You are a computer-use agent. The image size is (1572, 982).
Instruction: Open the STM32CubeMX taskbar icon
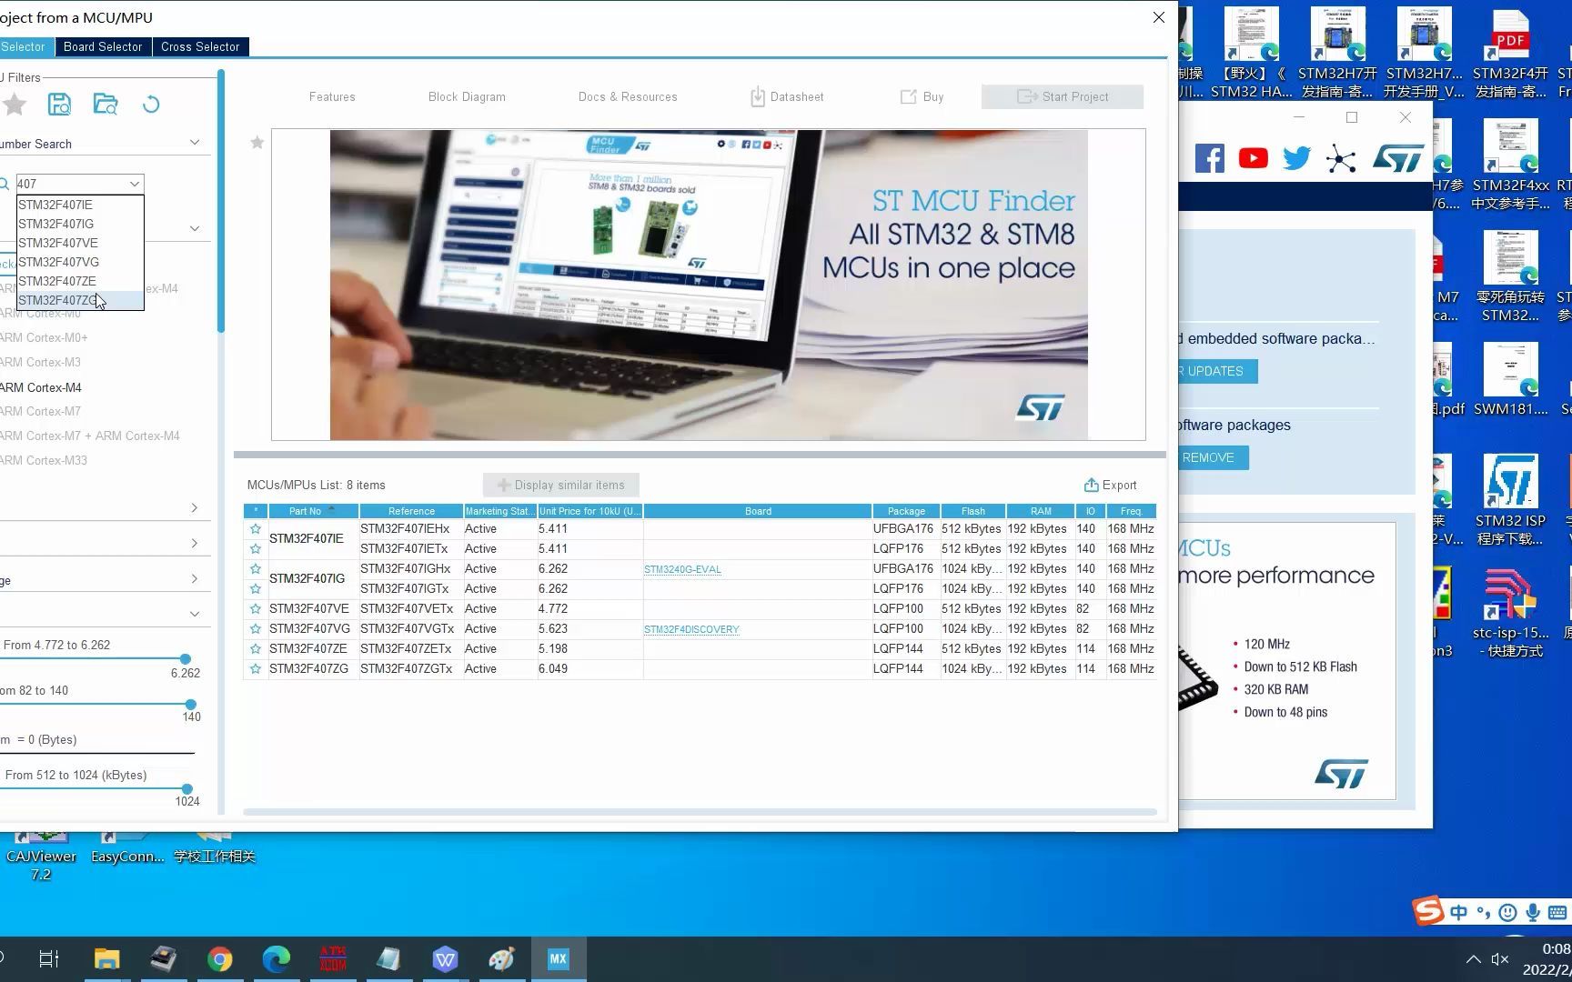558,959
